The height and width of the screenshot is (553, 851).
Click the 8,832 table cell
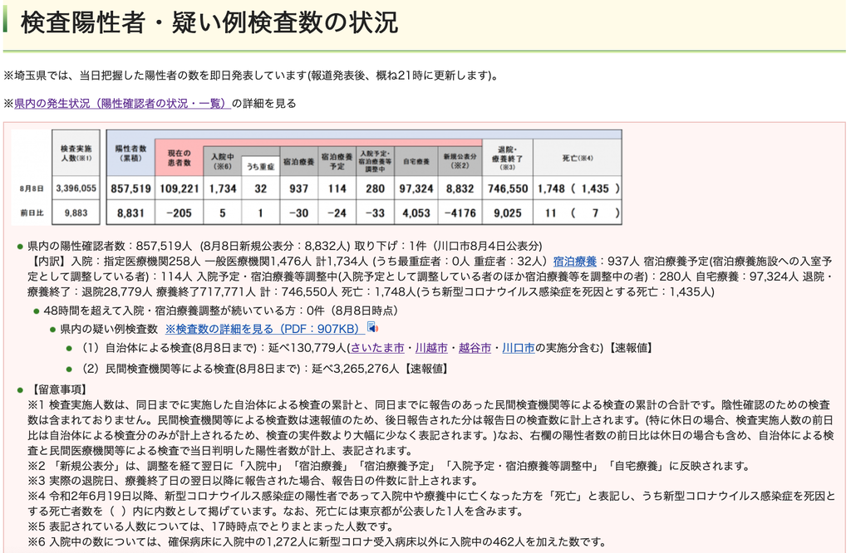click(x=460, y=188)
